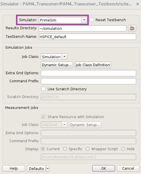Click Measurement Jobs Extra Grid Options field

tap(88, 133)
